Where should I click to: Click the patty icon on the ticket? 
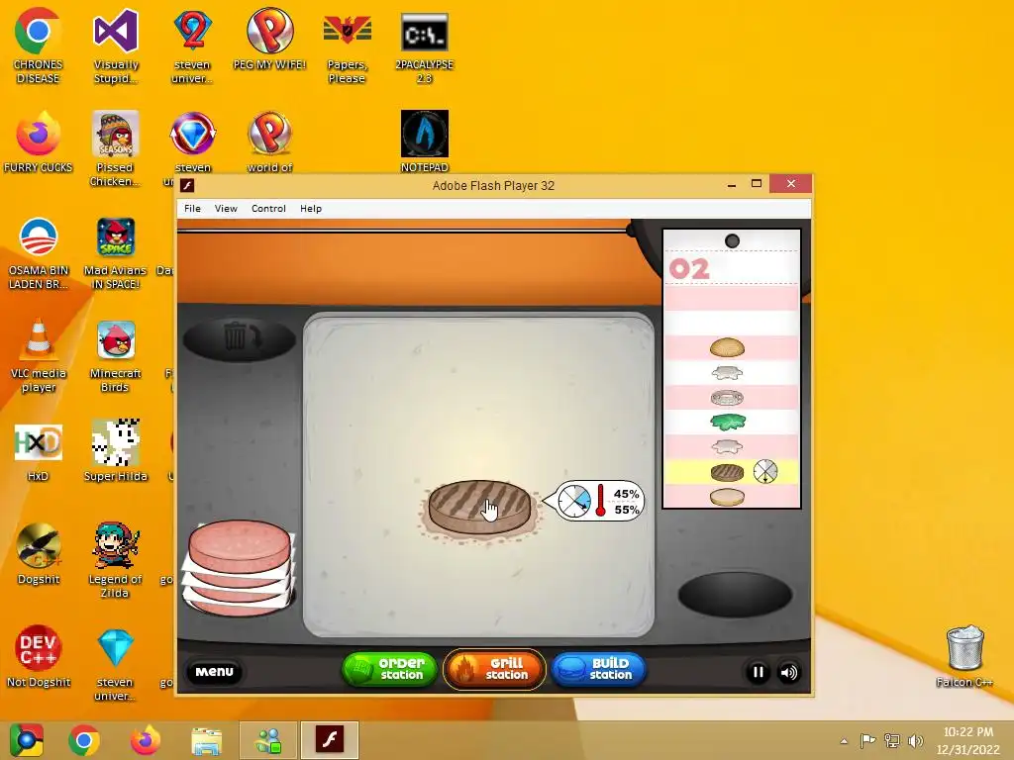[x=727, y=472]
